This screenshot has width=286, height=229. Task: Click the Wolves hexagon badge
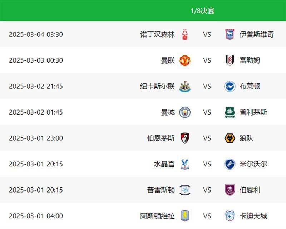pyautogui.click(x=230, y=138)
